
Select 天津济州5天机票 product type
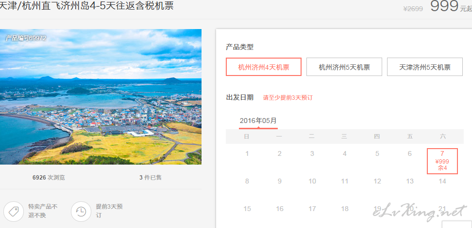coord(425,67)
